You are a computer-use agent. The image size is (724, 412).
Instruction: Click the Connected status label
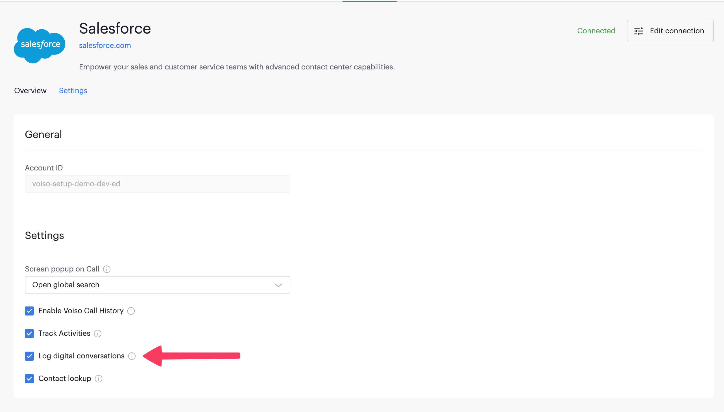click(596, 31)
